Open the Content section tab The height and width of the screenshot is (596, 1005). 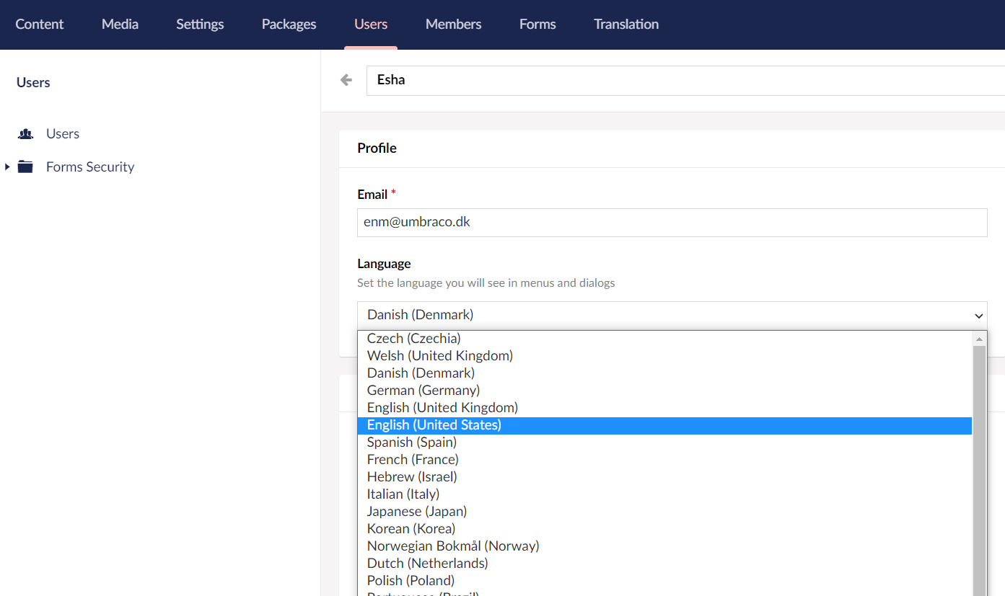coord(40,25)
